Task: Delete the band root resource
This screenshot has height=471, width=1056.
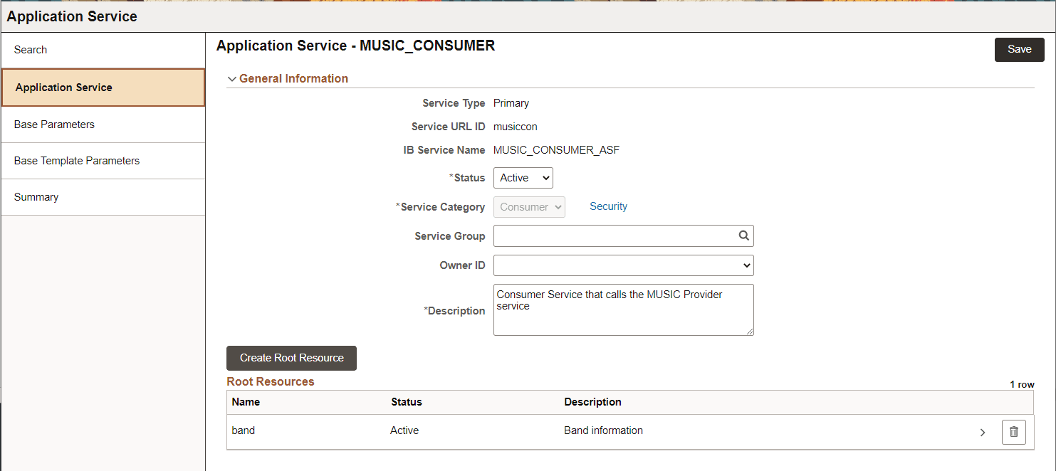Action: (1013, 431)
